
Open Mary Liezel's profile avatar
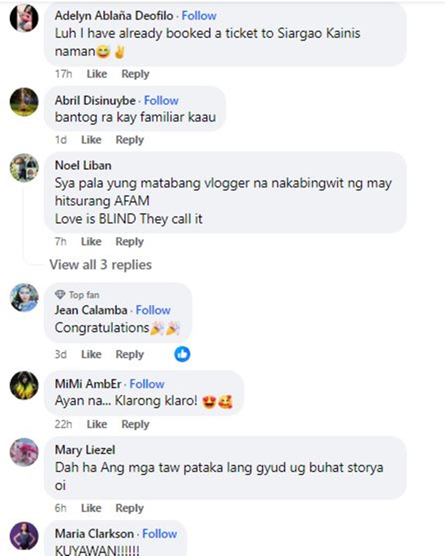click(24, 452)
